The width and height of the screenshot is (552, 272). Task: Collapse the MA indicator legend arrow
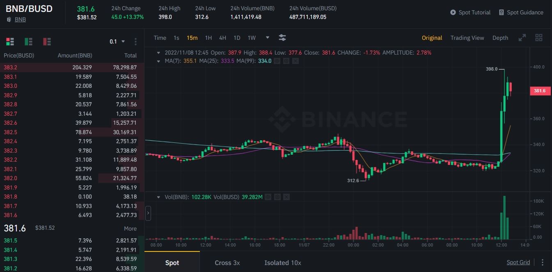(x=159, y=61)
